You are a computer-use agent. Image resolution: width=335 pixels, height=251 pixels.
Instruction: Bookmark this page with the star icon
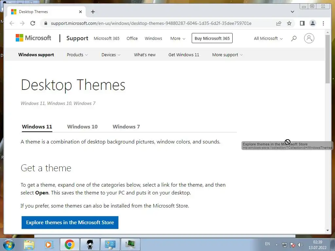[x=289, y=23]
